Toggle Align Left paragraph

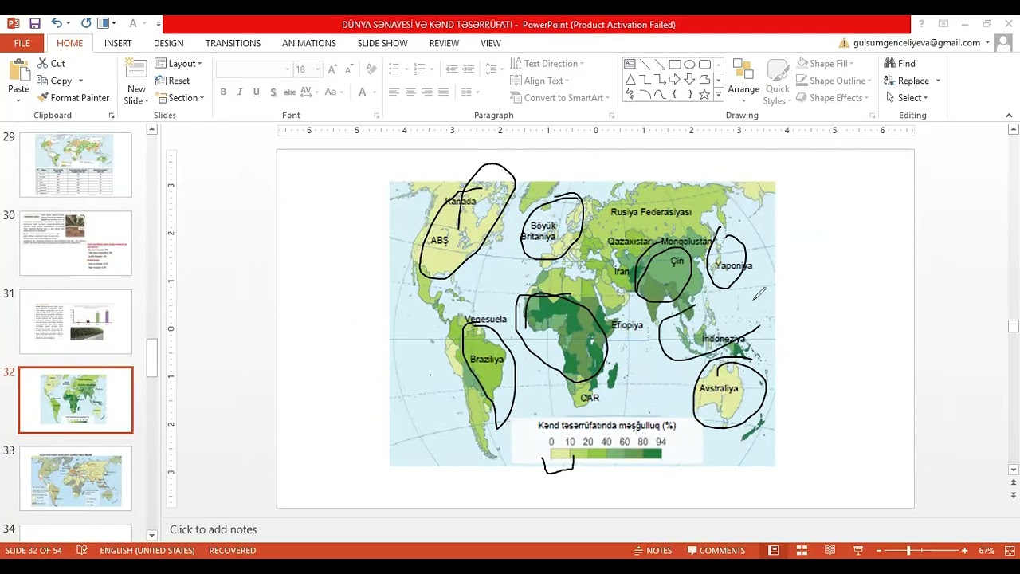pyautogui.click(x=394, y=92)
